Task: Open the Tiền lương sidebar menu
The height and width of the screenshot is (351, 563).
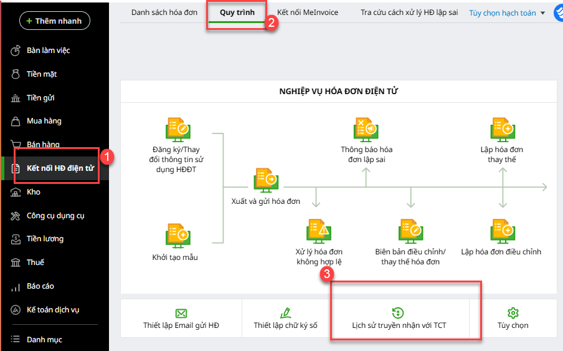Action: click(45, 239)
